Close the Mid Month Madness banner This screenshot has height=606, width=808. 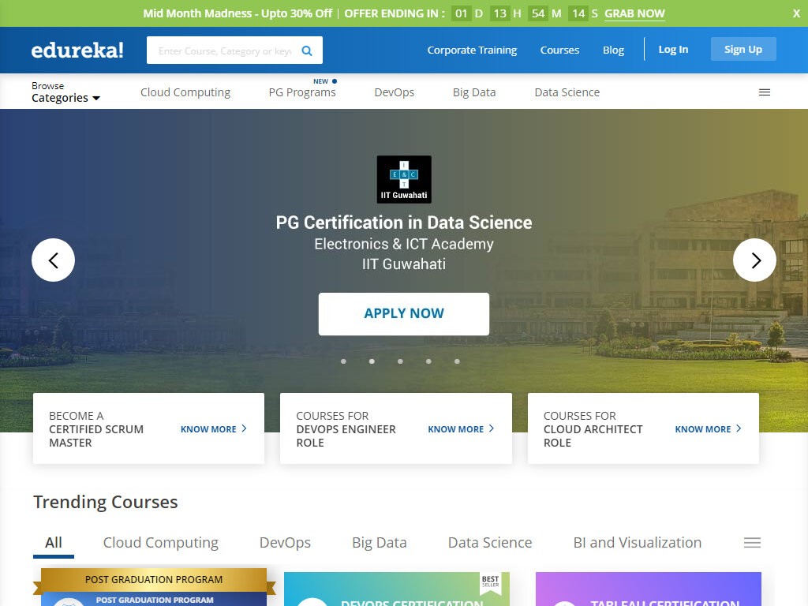pyautogui.click(x=796, y=13)
